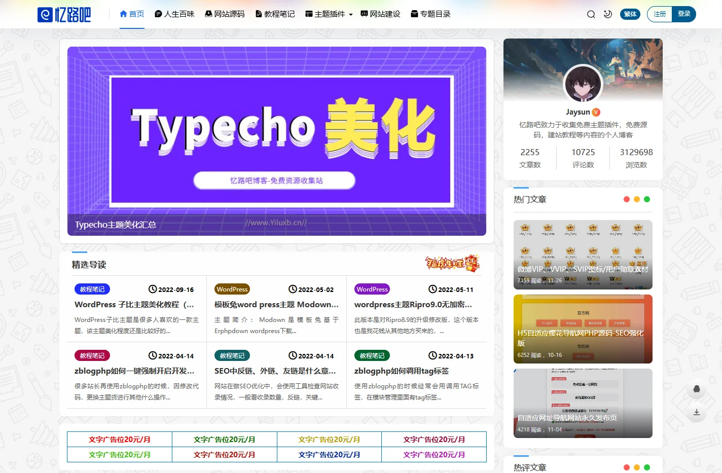Open the search magnifier icon
Screen dimensions: 722x473
click(591, 14)
